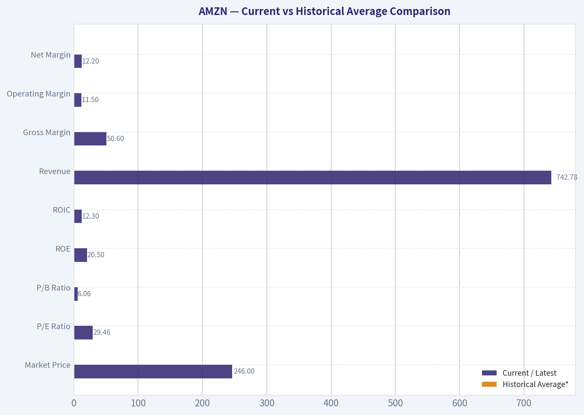Select the 'P/B Ratio' axis label
The width and height of the screenshot is (584, 415).
click(x=54, y=288)
